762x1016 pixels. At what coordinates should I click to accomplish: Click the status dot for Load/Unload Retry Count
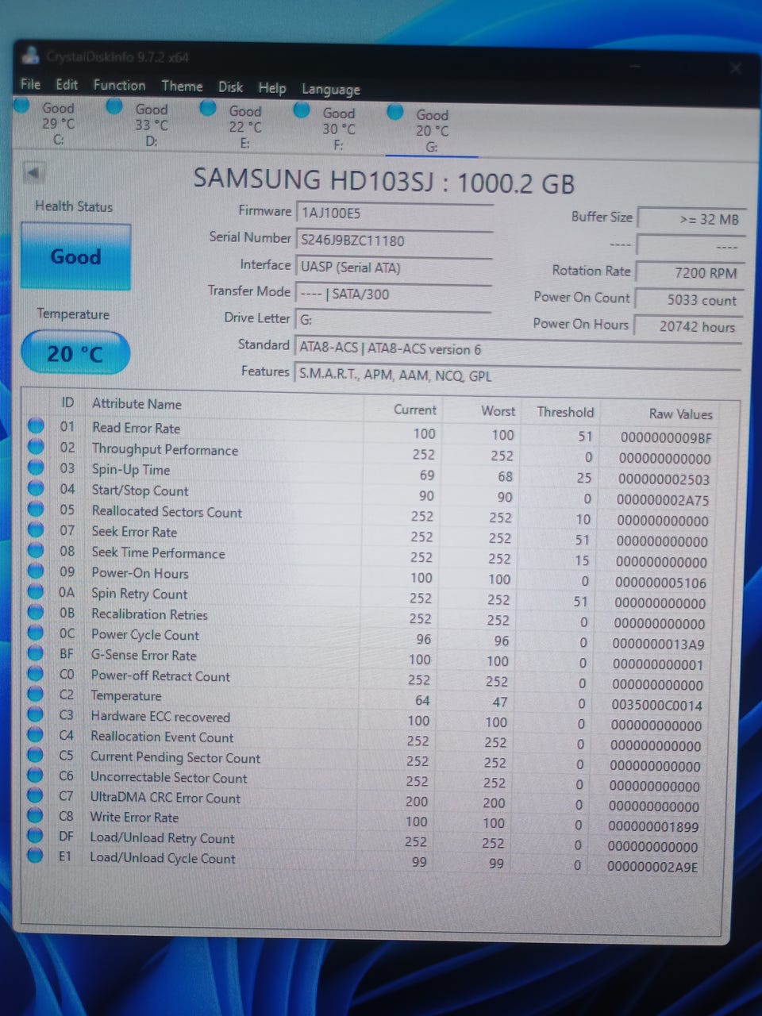35,836
